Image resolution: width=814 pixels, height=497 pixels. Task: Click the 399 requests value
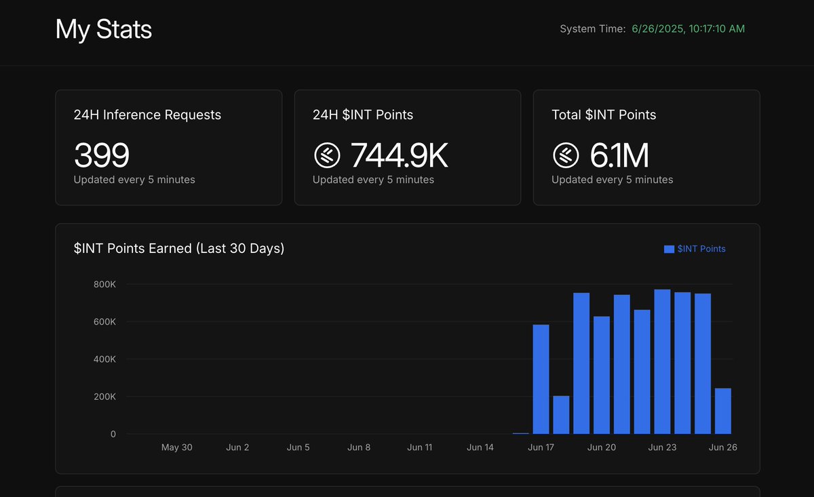pyautogui.click(x=102, y=155)
